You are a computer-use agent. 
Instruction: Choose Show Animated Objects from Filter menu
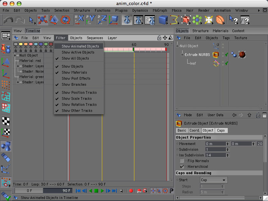(x=80, y=46)
